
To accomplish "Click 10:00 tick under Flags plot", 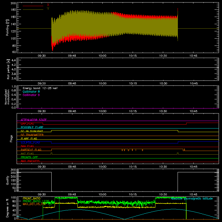I will (x=102, y=167).
